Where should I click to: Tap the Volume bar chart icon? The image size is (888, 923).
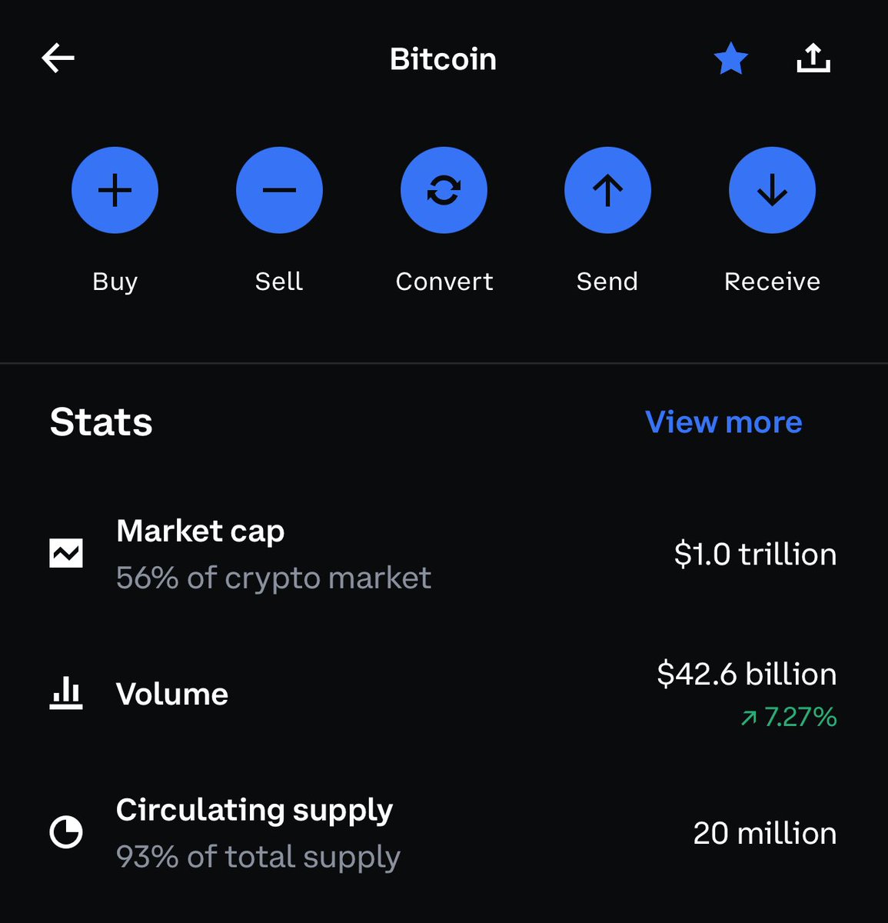point(66,693)
